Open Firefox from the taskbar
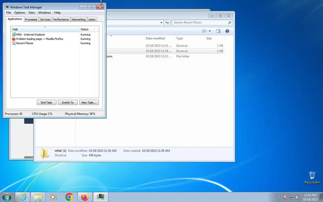This screenshot has height=202, width=323. tap(85, 197)
